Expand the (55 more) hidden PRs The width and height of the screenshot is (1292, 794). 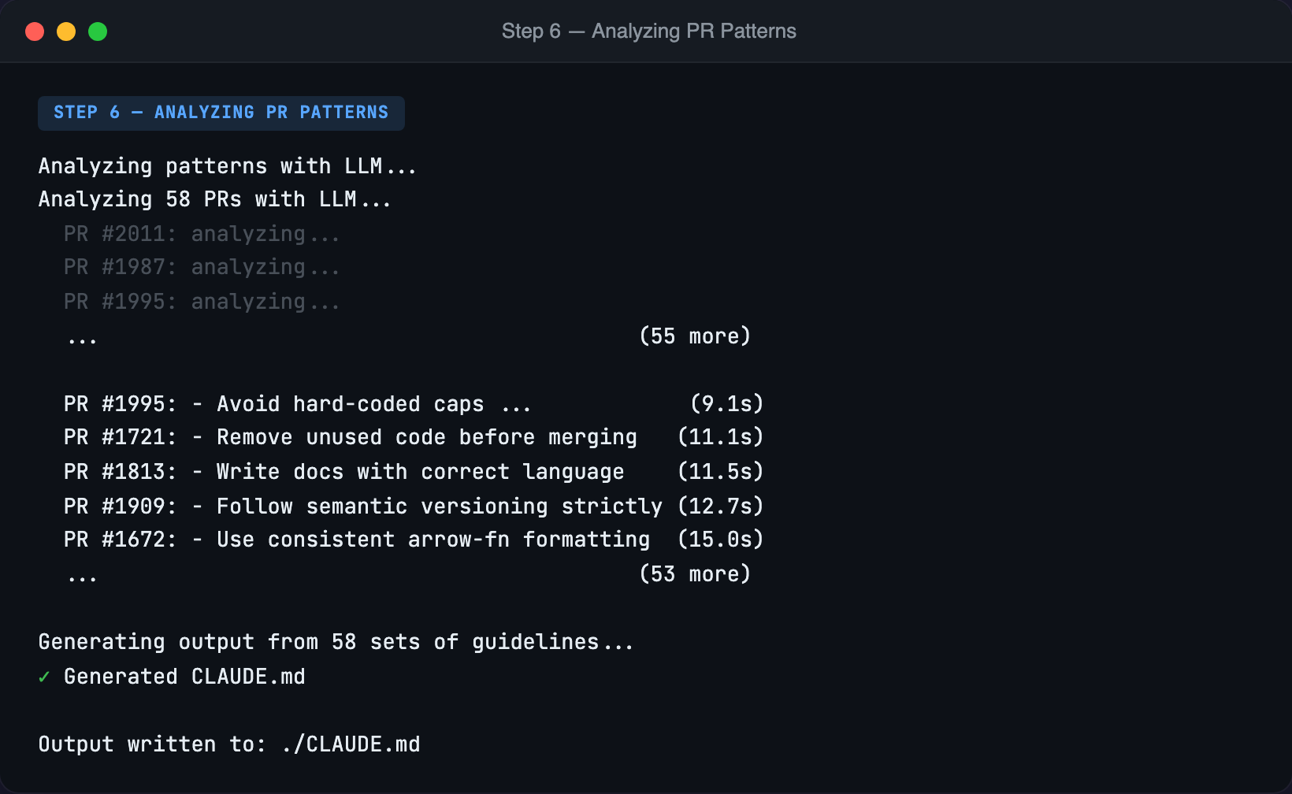[x=696, y=336]
